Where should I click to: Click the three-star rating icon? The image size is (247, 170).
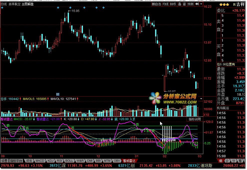(x=224, y=4)
